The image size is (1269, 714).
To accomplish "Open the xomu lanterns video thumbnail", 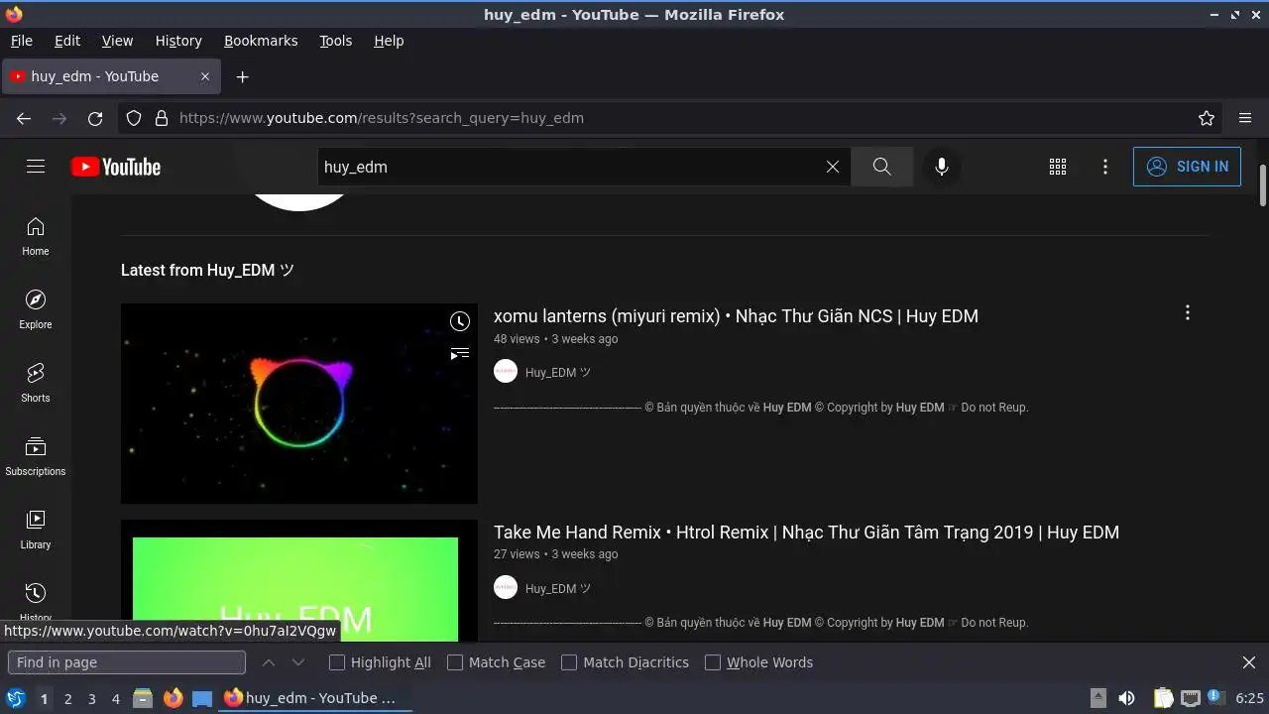I will pos(299,404).
